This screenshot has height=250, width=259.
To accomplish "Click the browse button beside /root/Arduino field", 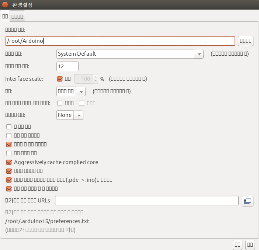I will pos(245,41).
